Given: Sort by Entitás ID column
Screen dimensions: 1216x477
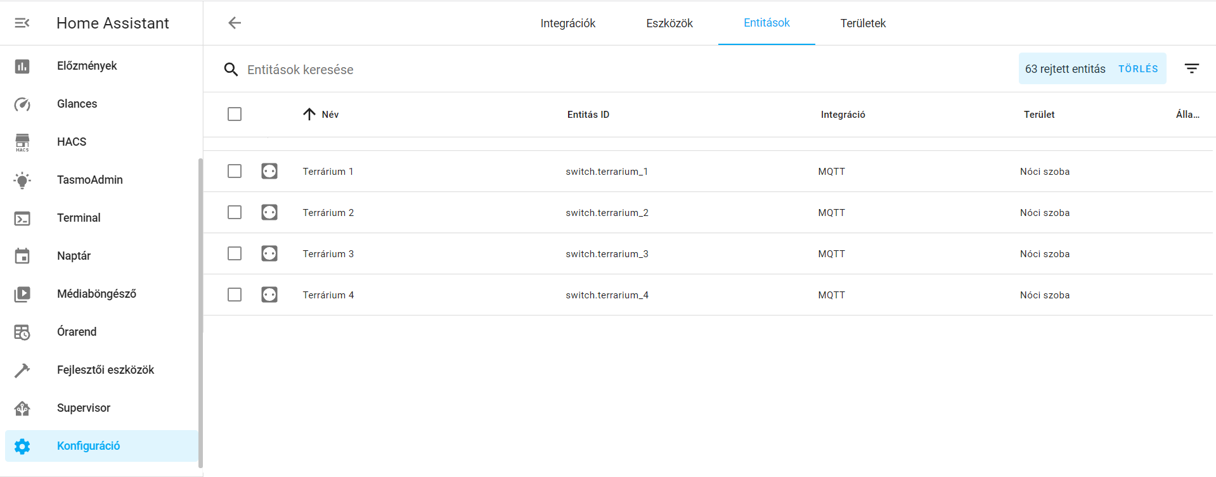Looking at the screenshot, I should [x=588, y=115].
